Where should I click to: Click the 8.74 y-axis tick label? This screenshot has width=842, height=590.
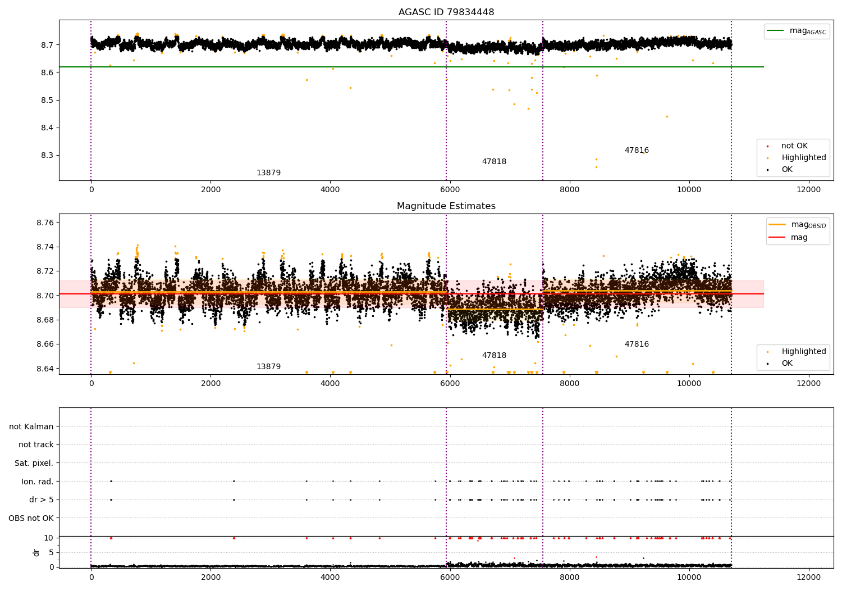pyautogui.click(x=45, y=247)
